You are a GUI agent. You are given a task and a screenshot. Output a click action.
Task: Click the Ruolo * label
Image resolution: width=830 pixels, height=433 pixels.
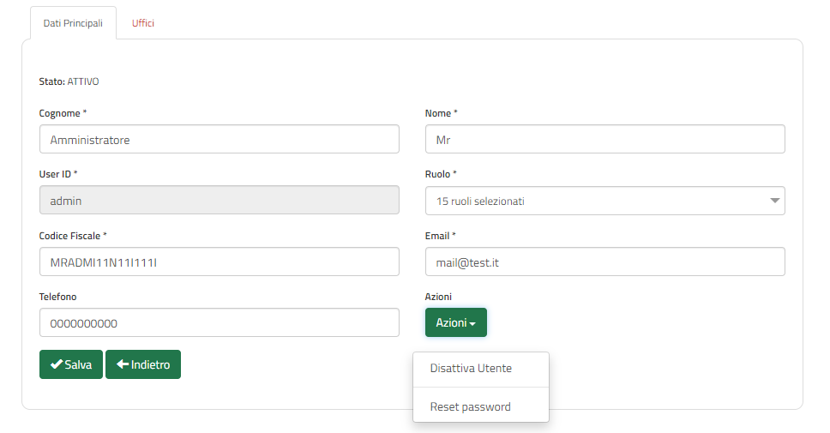point(441,174)
